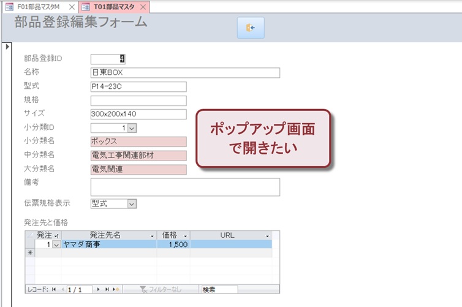Viewport: 462px width, 307px height.
Task: Go to next record in subform navigator
Action: coord(99,289)
